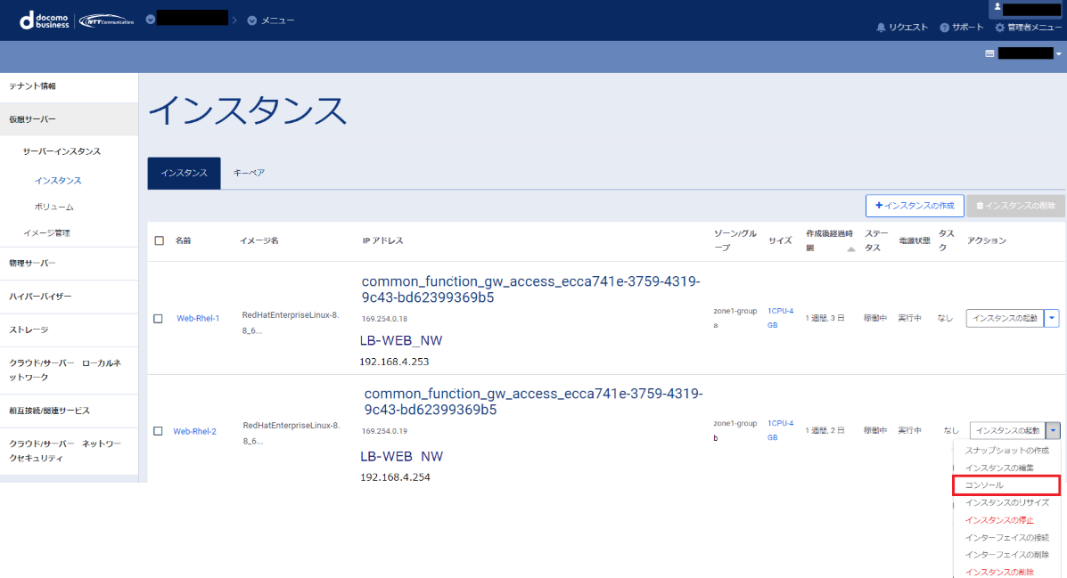
Task: Select インスタンス in sidebar submenu
Action: tap(58, 180)
